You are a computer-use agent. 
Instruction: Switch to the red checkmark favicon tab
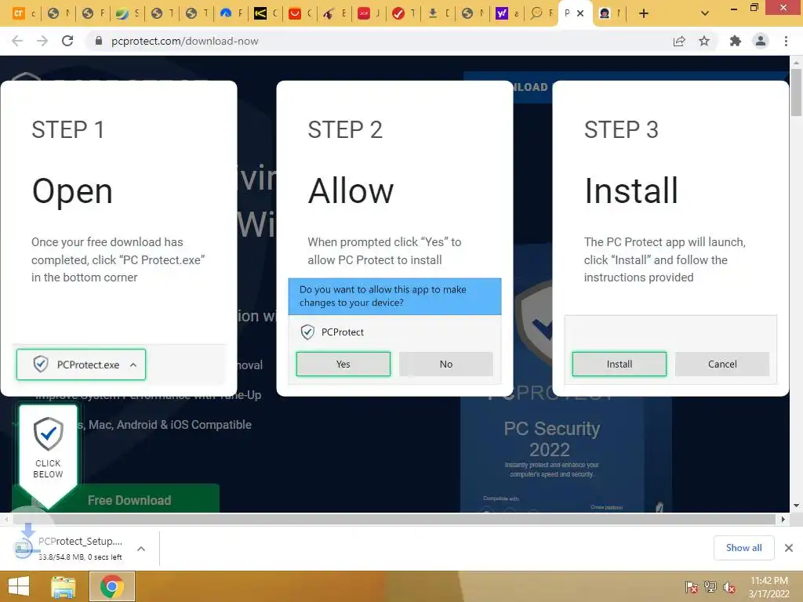(x=398, y=13)
